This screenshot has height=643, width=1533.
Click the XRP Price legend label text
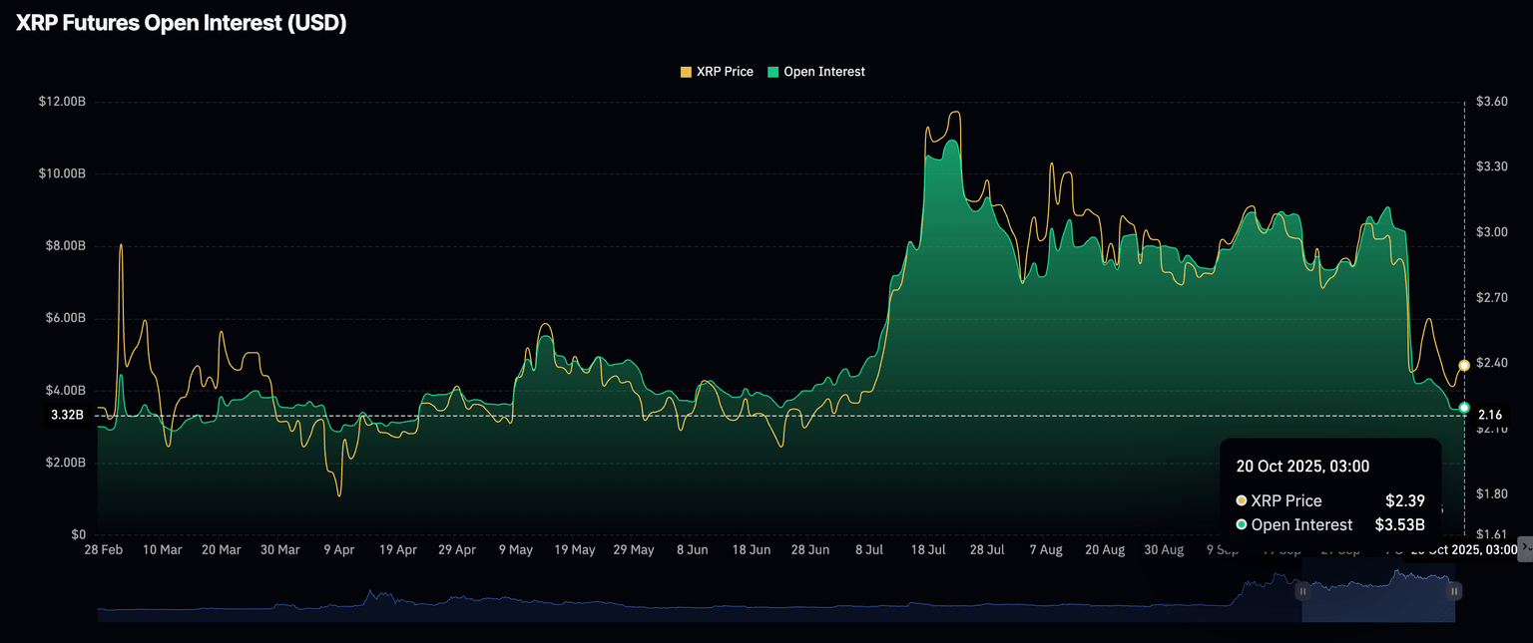click(725, 72)
